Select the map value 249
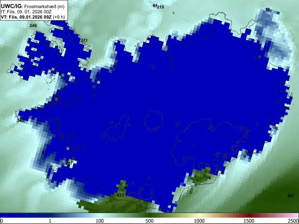This screenshot has width=299, height=224. tap(33, 26)
